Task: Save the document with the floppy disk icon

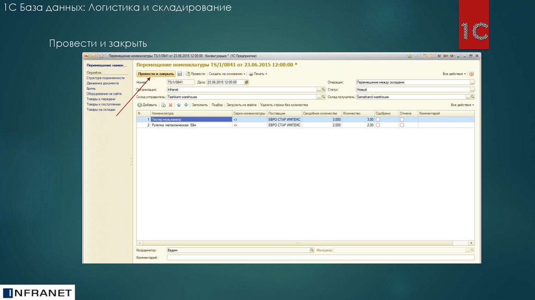Action: [x=180, y=74]
